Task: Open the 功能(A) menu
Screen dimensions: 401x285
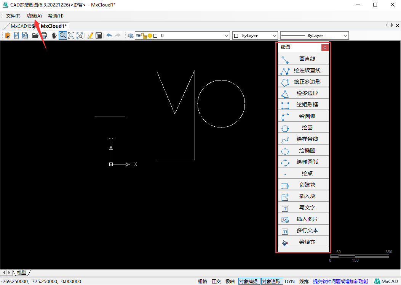Action: 34,16
